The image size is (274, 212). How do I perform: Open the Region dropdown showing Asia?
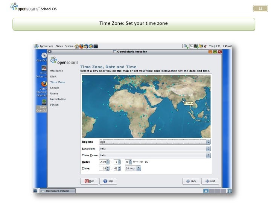(155, 142)
